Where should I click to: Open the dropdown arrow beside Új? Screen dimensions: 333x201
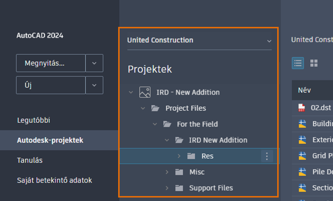[x=94, y=85]
